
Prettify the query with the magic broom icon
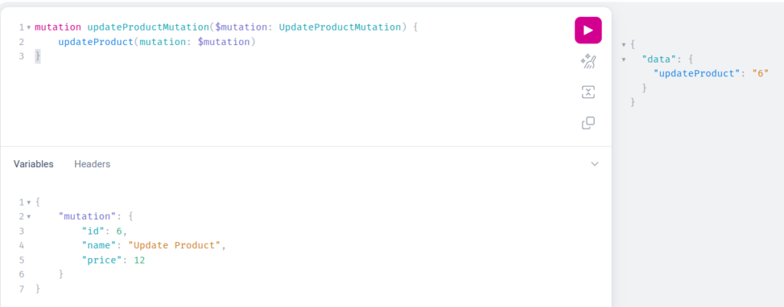tap(588, 61)
